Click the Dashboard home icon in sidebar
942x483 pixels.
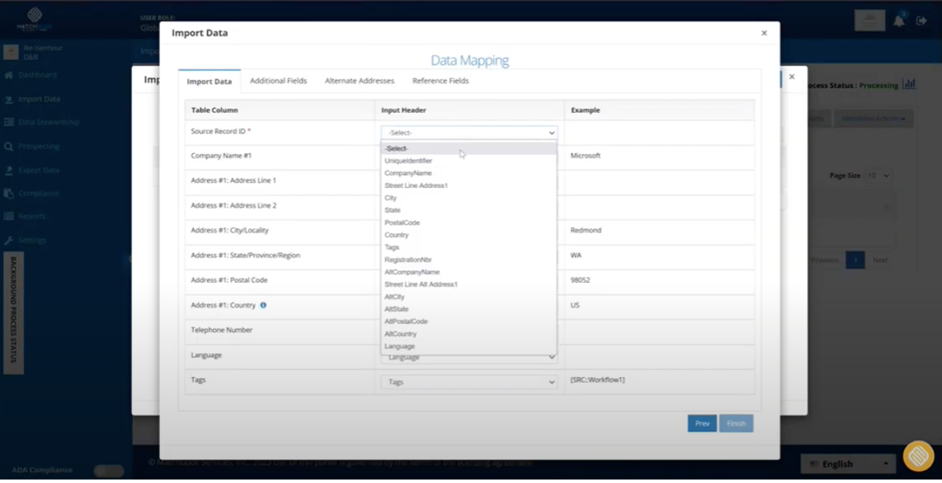[x=9, y=75]
